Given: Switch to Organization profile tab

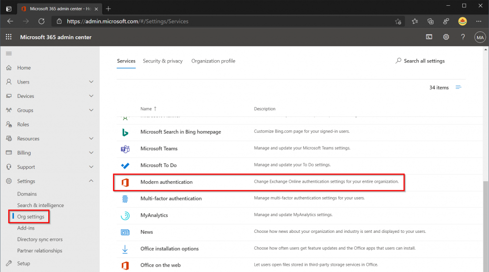Looking at the screenshot, I should tap(213, 61).
